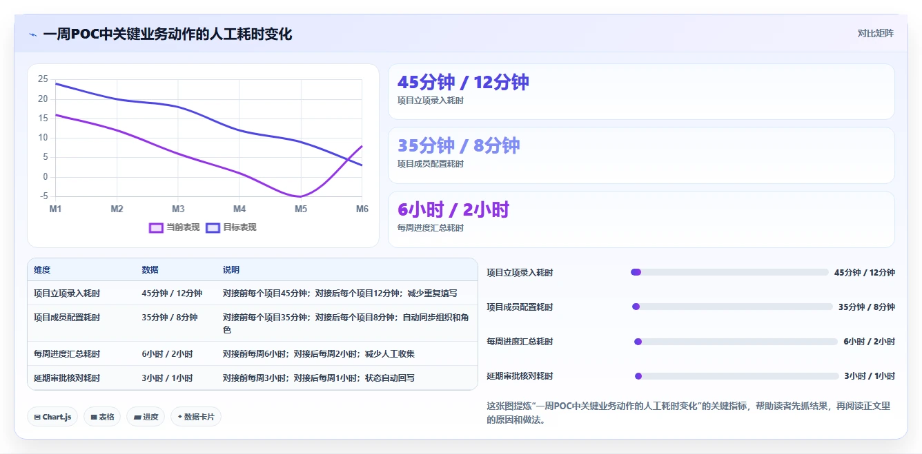Click the 项目成员配置耗时 table row label
922x454 pixels.
click(x=67, y=318)
